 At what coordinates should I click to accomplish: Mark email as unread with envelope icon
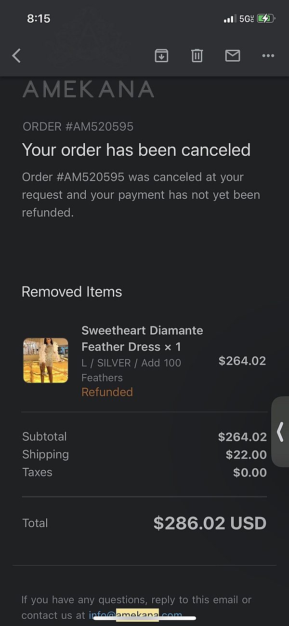[233, 56]
